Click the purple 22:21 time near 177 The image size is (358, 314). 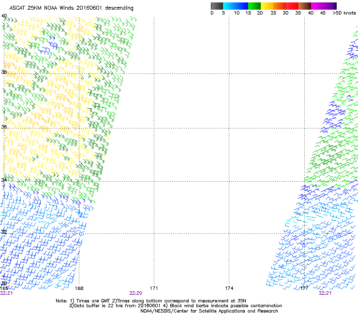pos(325,293)
